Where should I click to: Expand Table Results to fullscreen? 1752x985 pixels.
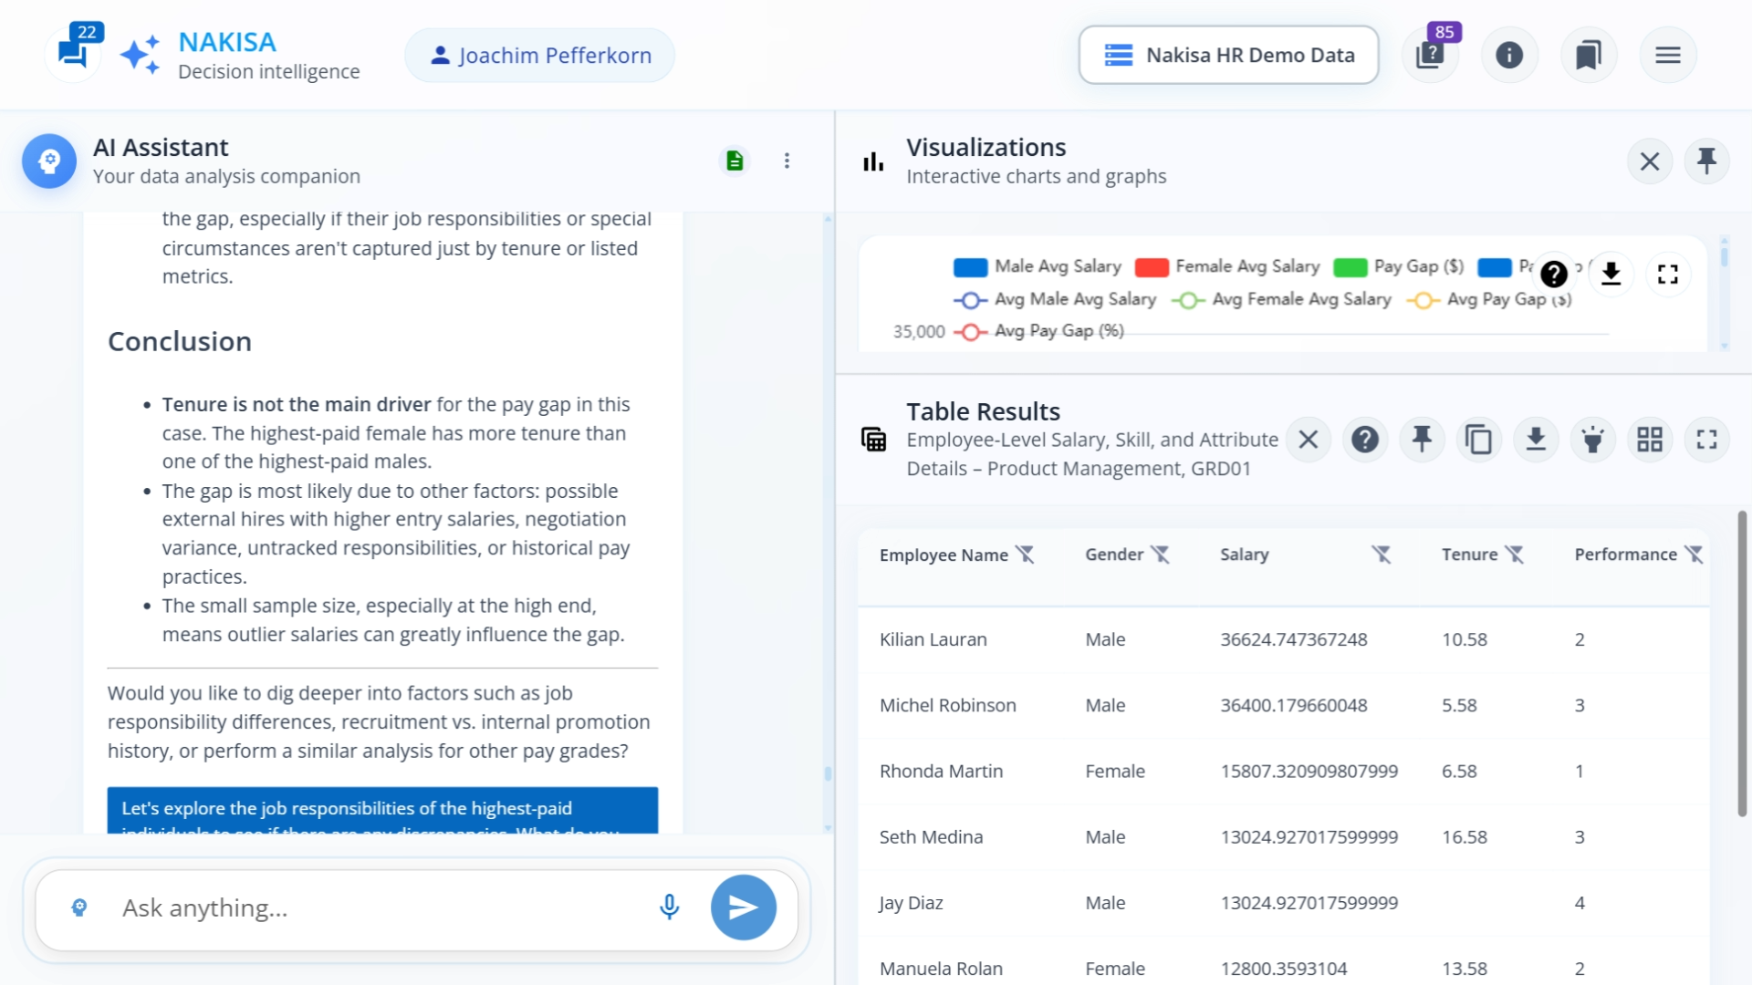tap(1707, 439)
